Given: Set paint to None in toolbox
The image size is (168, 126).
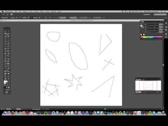Looking at the screenshot, I should pyautogui.click(x=9, y=87).
